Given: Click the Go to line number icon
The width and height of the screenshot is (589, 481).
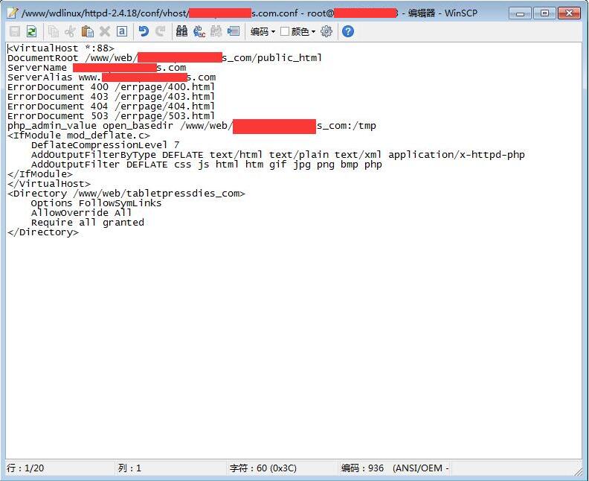Looking at the screenshot, I should point(234,31).
